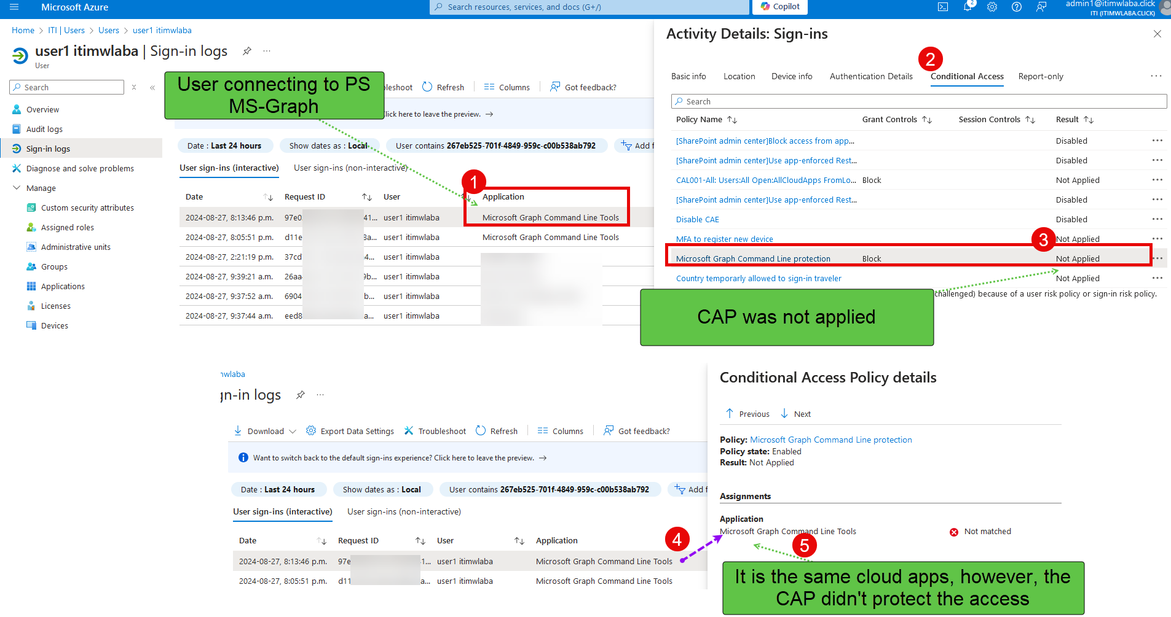Open Copilot from the top bar
The height and width of the screenshot is (617, 1171).
click(779, 7)
